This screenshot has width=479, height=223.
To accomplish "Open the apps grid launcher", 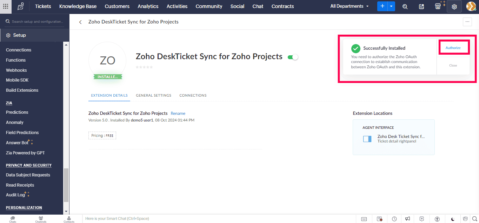I will pos(6,6).
